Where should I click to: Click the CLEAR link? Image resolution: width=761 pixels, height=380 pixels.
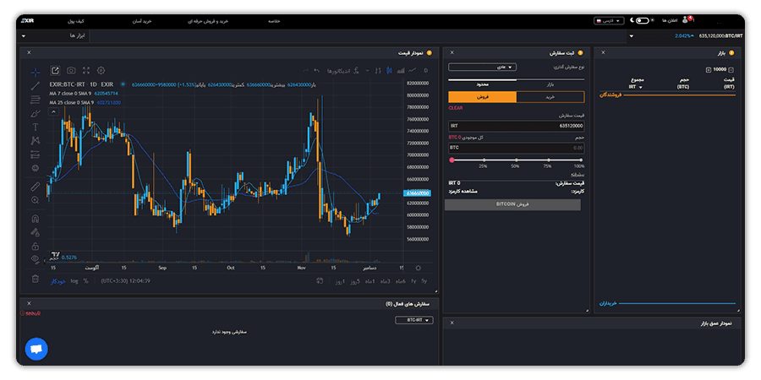[455, 108]
